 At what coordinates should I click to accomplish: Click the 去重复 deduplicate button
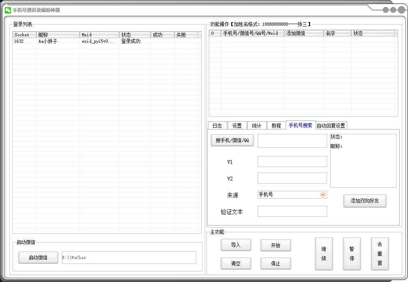click(380, 254)
